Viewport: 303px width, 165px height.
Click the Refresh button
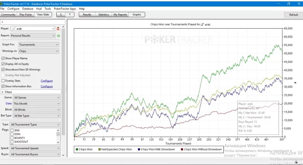293,15
